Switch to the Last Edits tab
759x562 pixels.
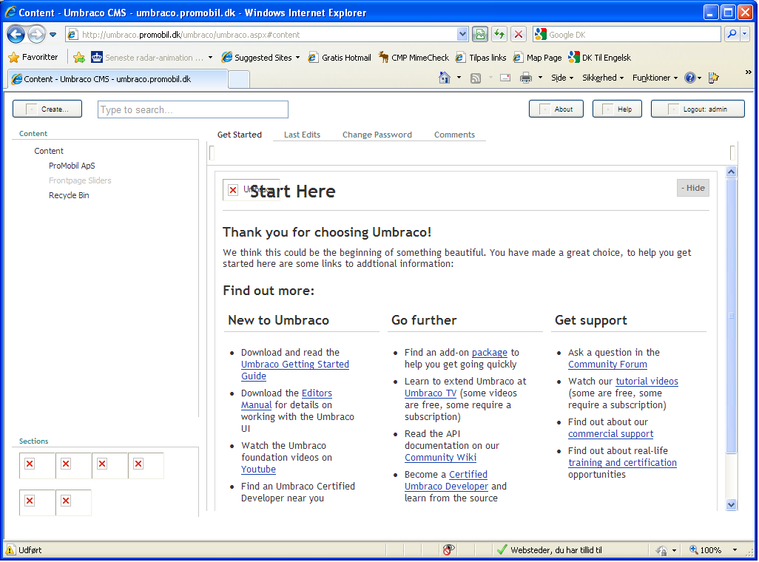coord(302,135)
